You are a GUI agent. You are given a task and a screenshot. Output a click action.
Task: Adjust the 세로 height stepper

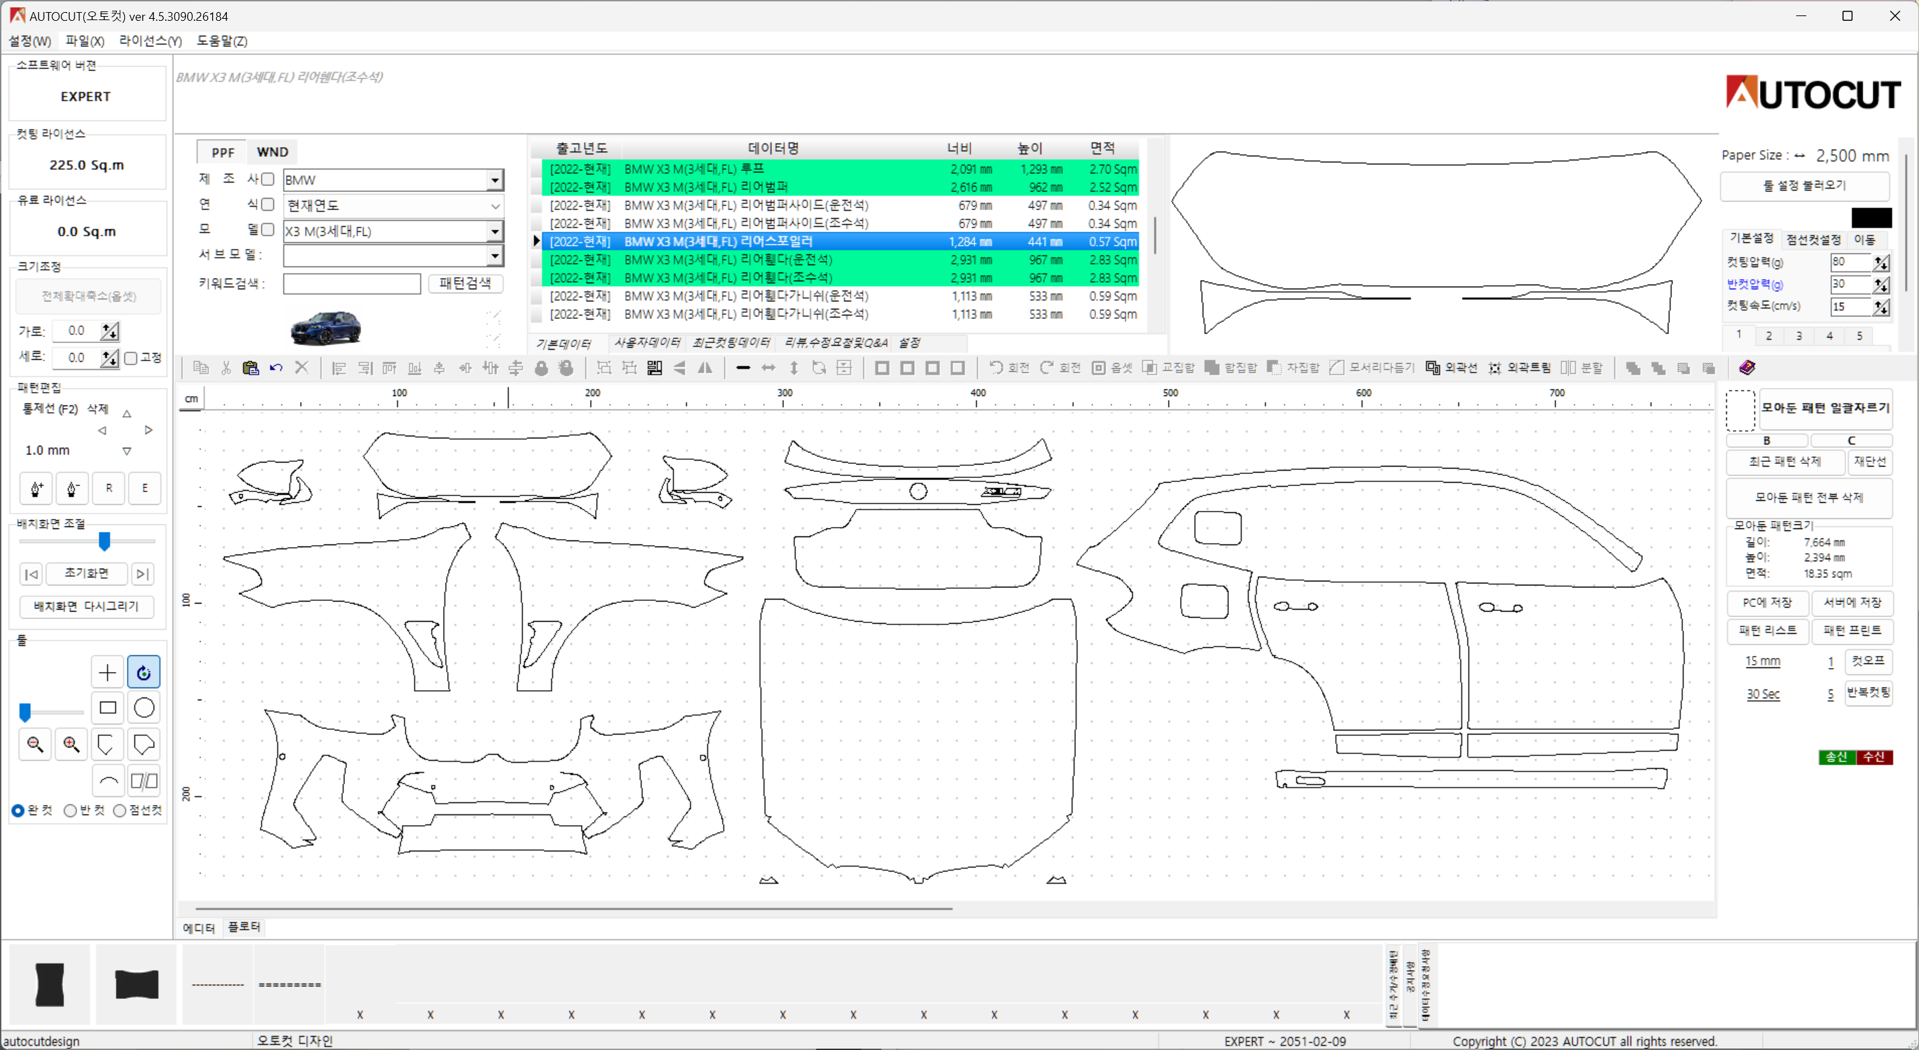pos(109,359)
